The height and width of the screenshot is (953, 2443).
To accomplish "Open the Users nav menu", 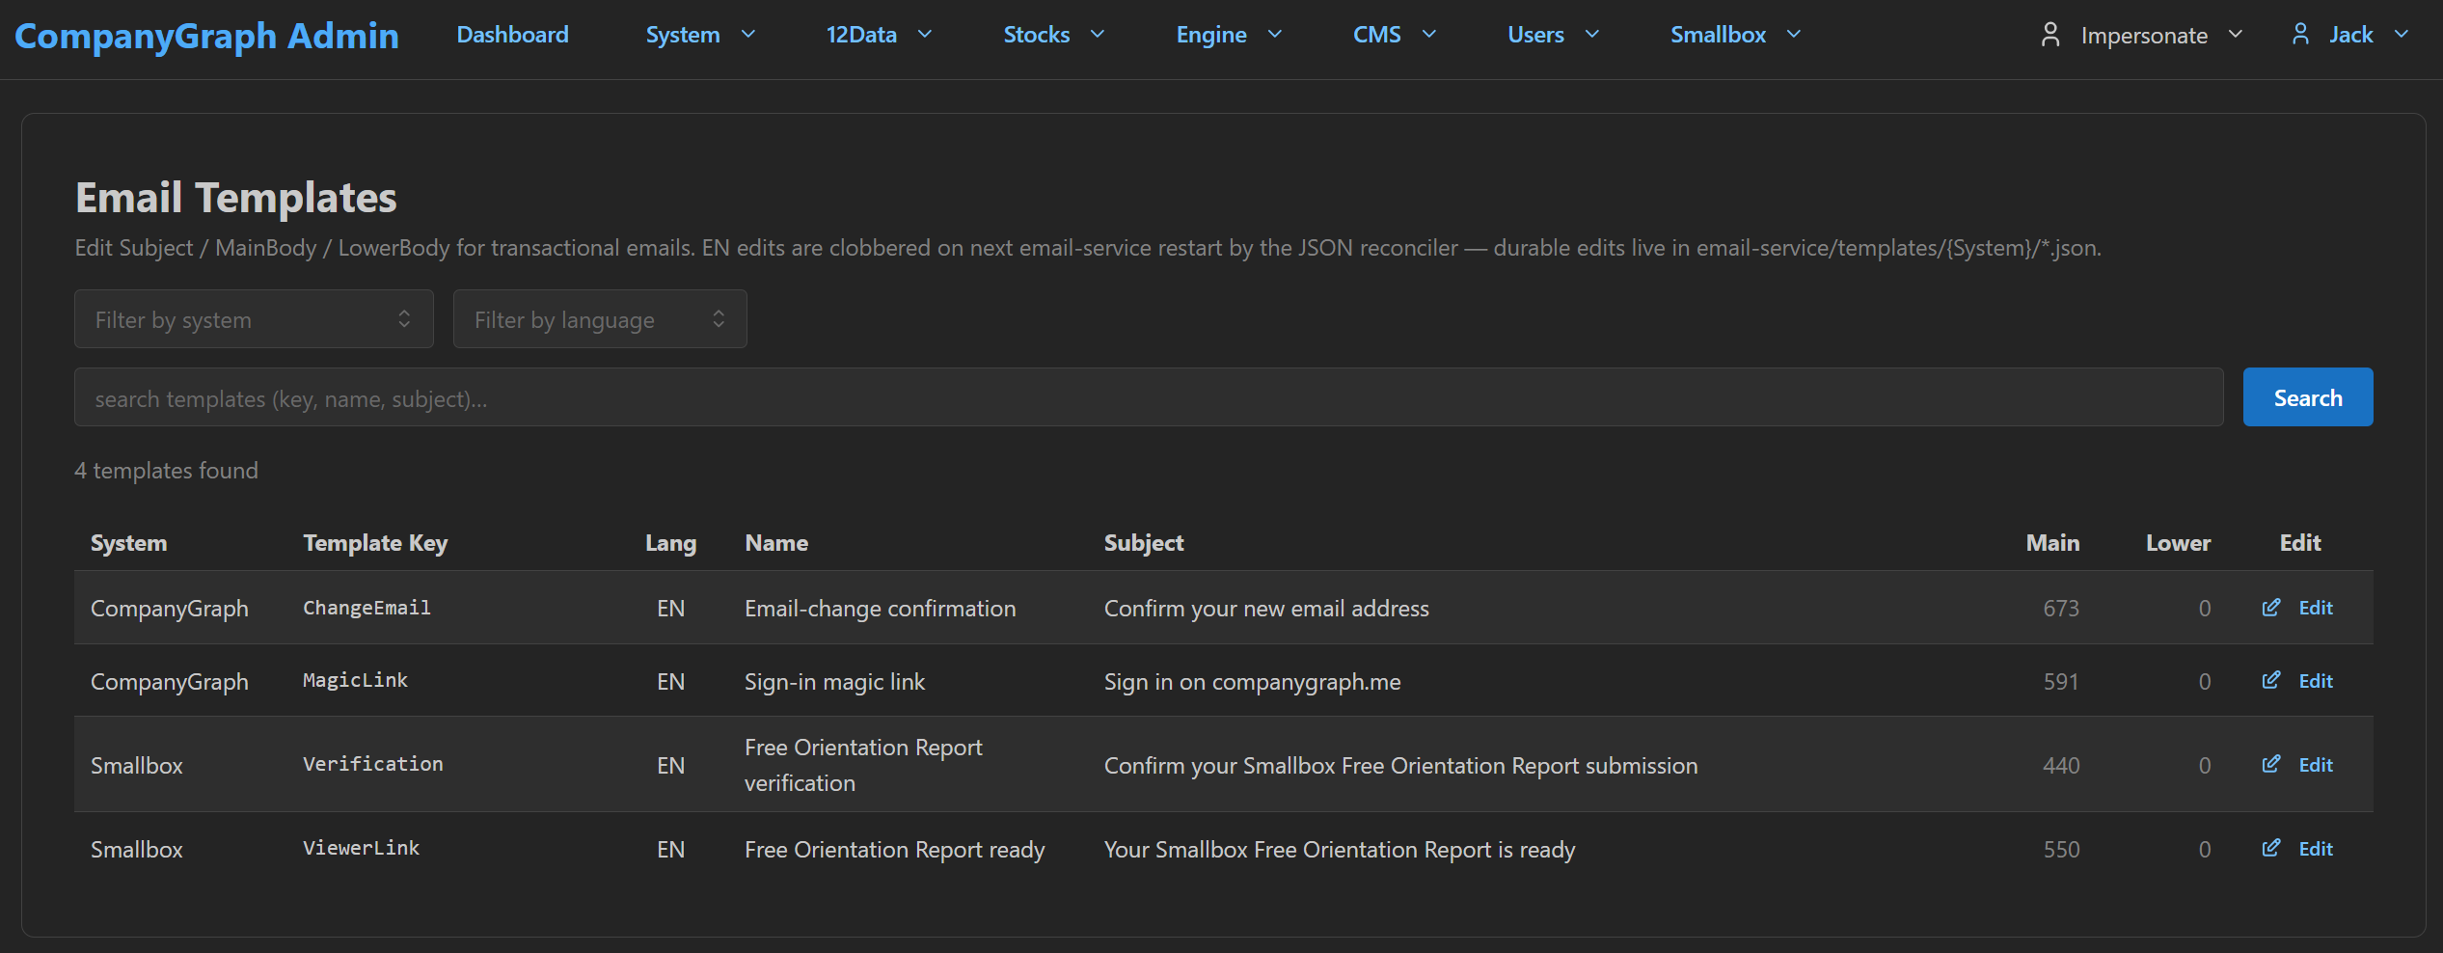I will [1536, 35].
